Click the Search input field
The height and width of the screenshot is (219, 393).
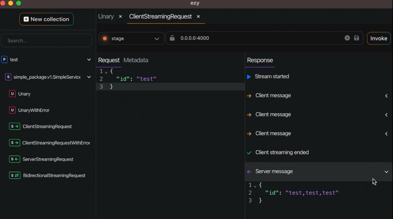tap(46, 40)
